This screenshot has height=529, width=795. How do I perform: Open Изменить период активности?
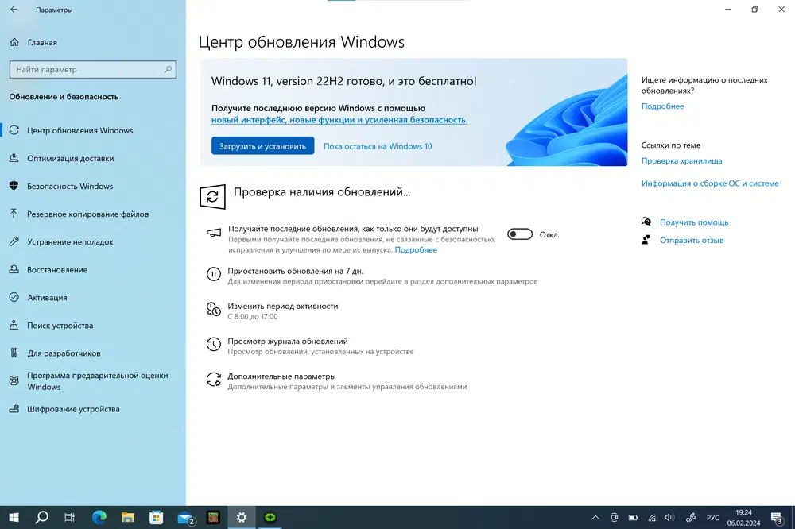282,306
